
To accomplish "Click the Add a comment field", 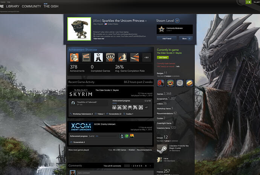I will 115,173.
